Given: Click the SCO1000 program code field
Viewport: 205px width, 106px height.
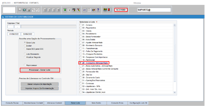Looking at the screenshot, I should (x=121, y=10).
